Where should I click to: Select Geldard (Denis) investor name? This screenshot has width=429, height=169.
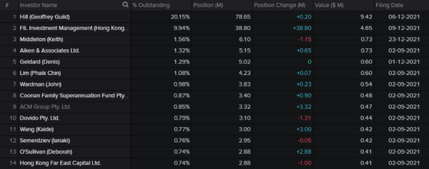click(40, 61)
